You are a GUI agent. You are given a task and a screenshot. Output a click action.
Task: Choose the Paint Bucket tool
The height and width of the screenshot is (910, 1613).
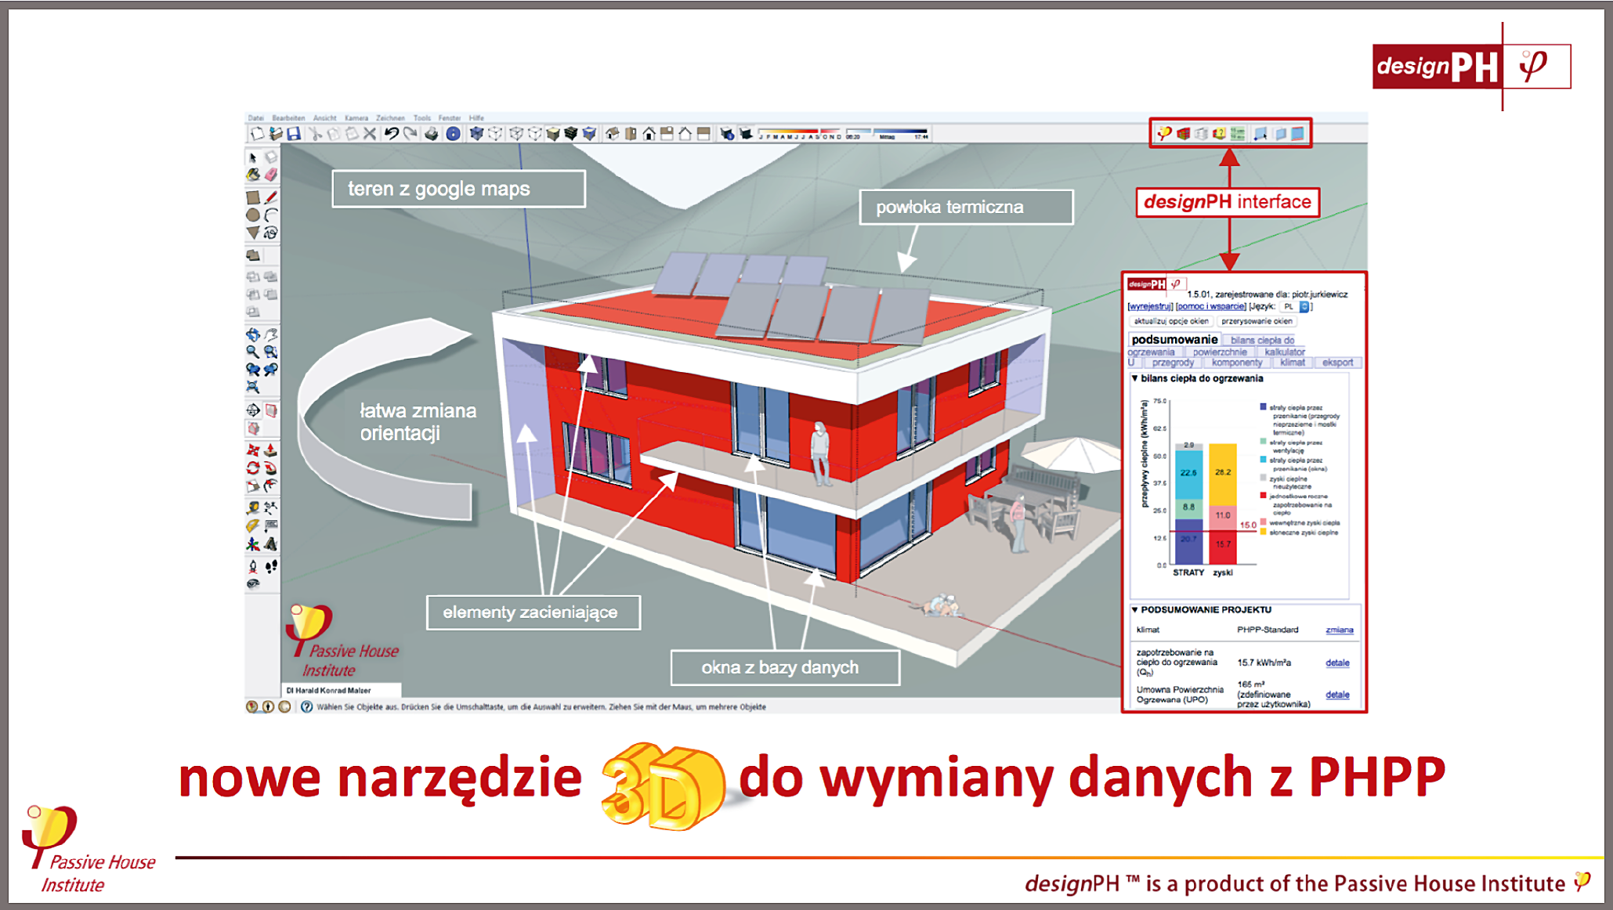(x=253, y=175)
